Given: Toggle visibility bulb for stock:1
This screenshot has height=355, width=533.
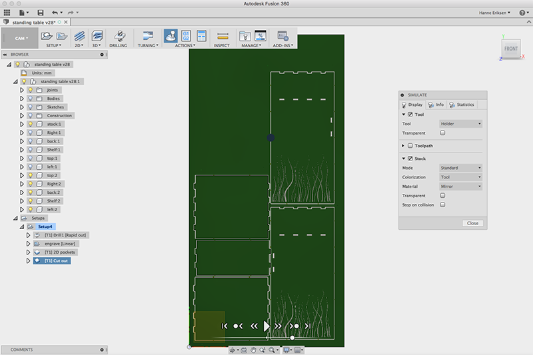Looking at the screenshot, I should [x=30, y=124].
